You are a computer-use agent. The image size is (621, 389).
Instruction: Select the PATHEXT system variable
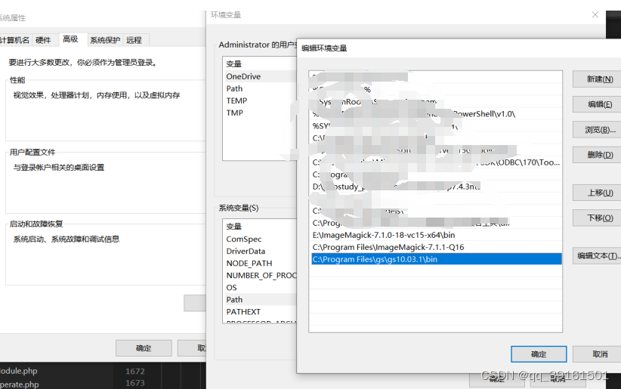tap(261, 312)
